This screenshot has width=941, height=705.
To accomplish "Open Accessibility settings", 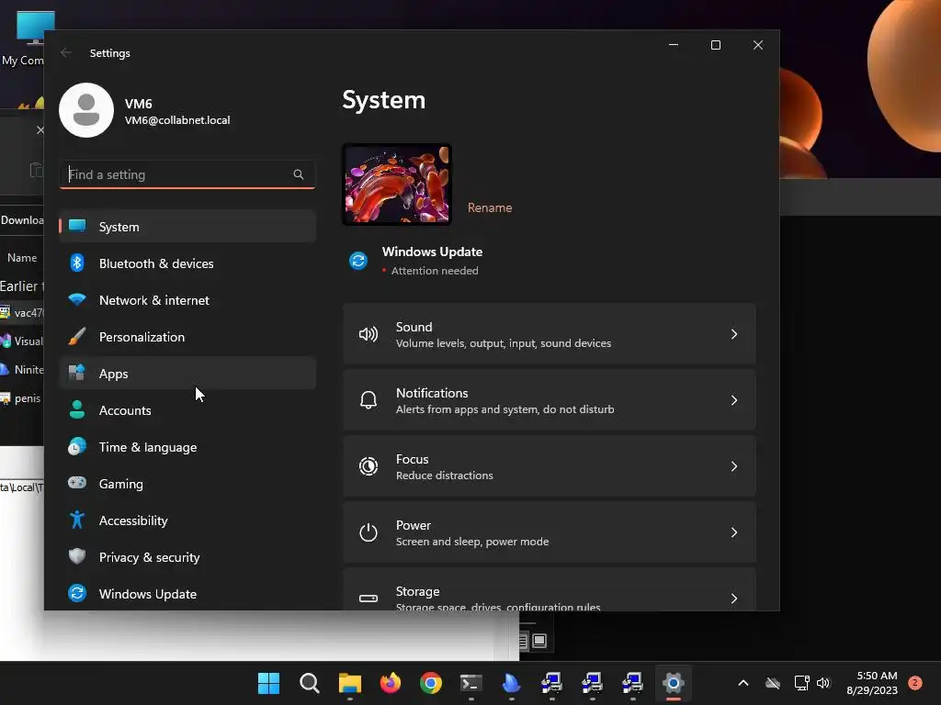I will (187, 520).
